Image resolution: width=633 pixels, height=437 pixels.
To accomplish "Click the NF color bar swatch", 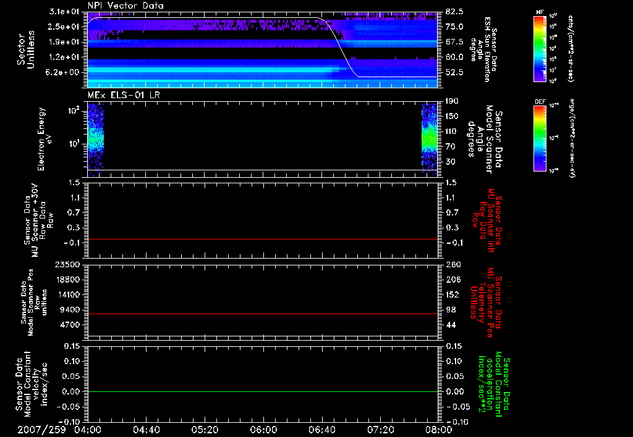I will pos(540,49).
